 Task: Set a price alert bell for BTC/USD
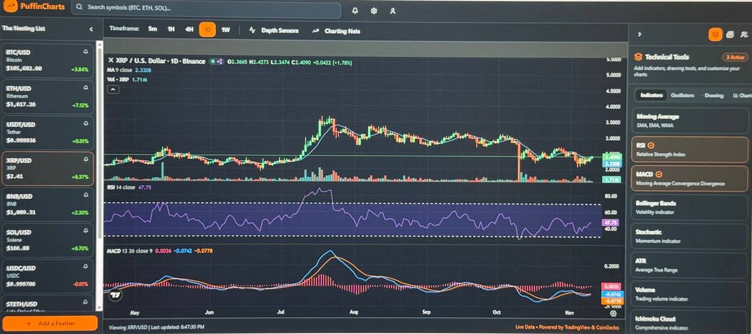[x=85, y=51]
